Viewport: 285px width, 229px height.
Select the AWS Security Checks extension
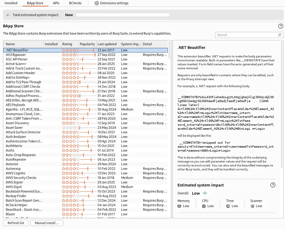tap(85, 178)
